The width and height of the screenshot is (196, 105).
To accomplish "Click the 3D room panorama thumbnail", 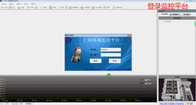I will tap(177, 90).
